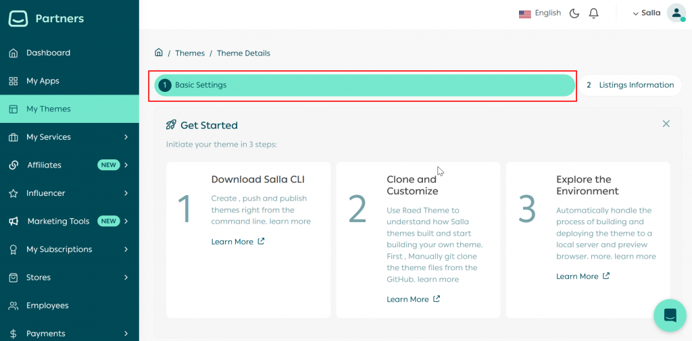
Task: Click the user avatar icon
Action: [676, 13]
